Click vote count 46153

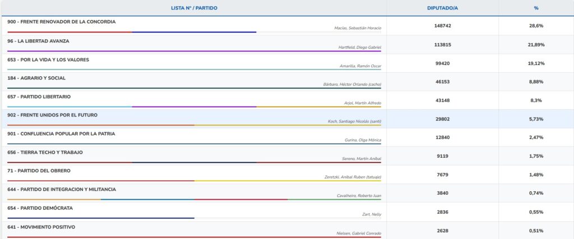(x=443, y=82)
